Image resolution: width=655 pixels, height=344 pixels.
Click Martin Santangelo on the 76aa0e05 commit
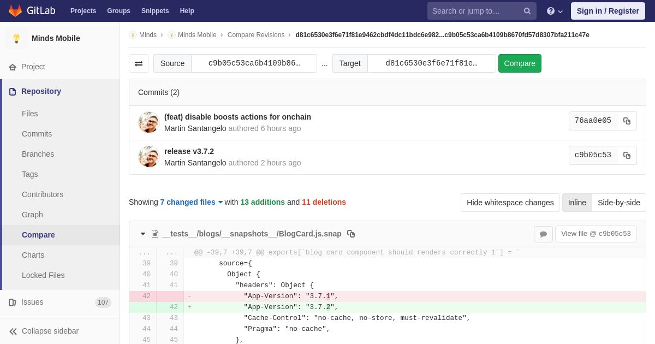click(x=195, y=128)
